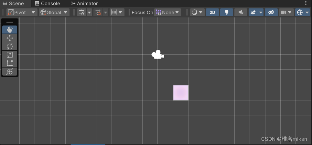Open the draw mode shading dropdown
Viewport: 312px width, 145px height.
point(197,12)
